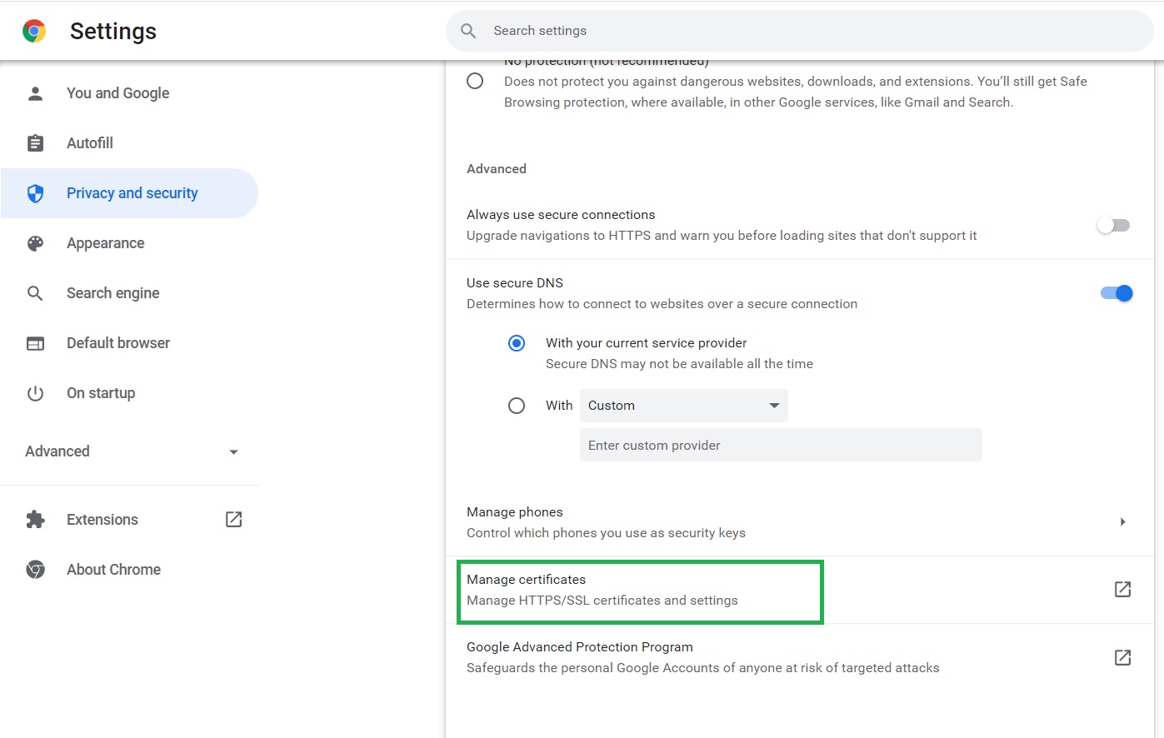The height and width of the screenshot is (738, 1164).
Task: Select the You and Google person icon
Action: click(x=35, y=93)
